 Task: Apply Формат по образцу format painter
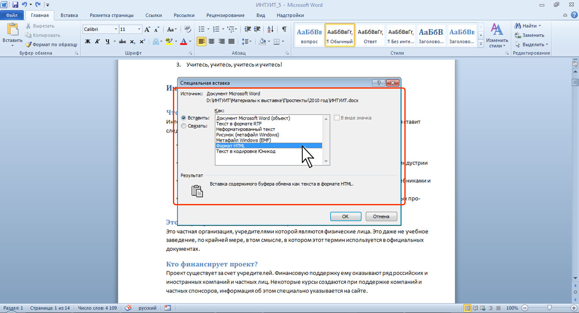tap(51, 44)
